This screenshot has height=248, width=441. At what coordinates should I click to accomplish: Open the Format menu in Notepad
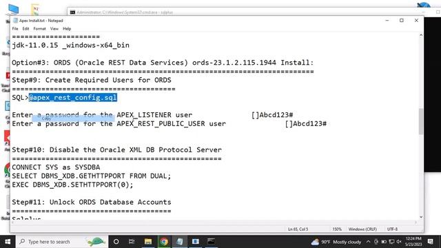(x=39, y=29)
